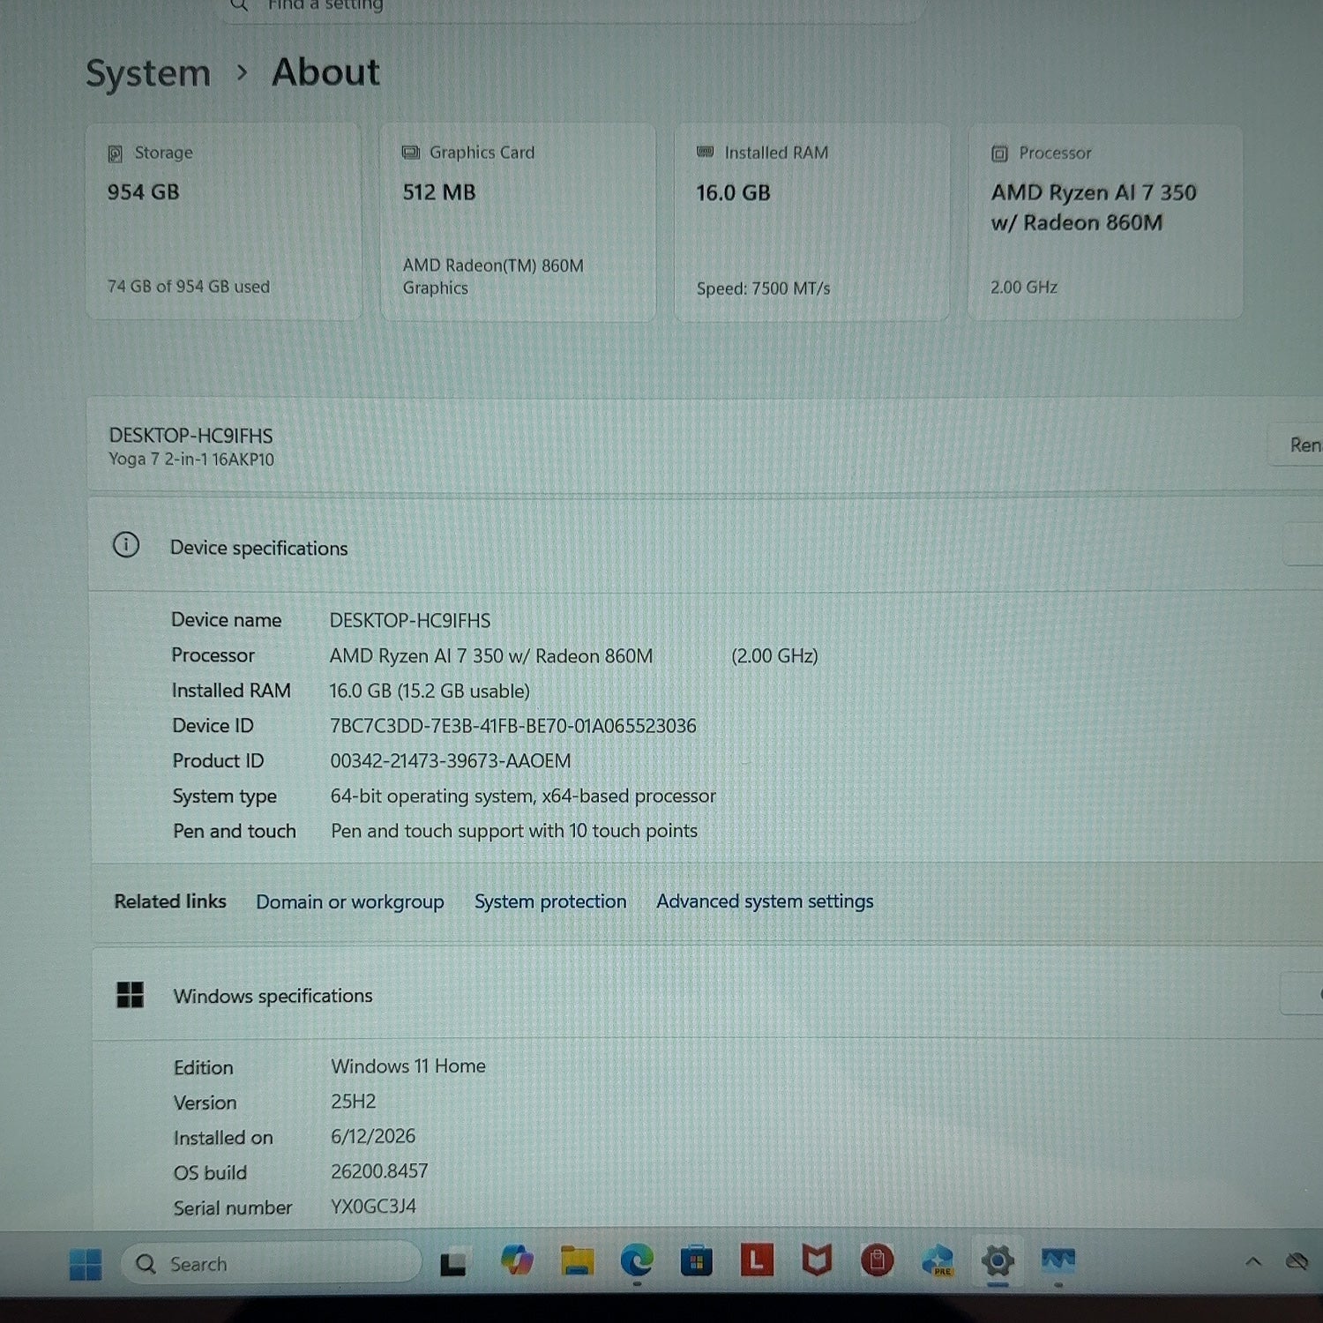Click the Installed on date 6/12/2026

click(373, 1137)
